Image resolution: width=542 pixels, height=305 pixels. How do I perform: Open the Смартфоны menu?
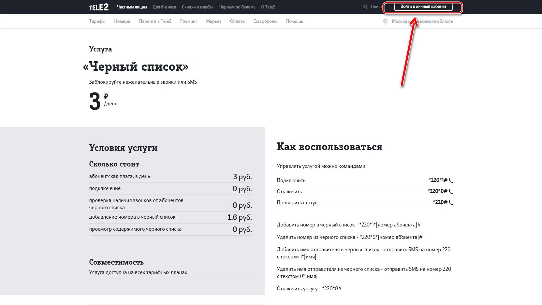(265, 21)
